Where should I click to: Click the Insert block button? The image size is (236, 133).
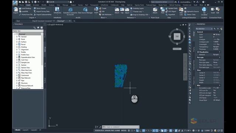pyautogui.click(x=96, y=10)
